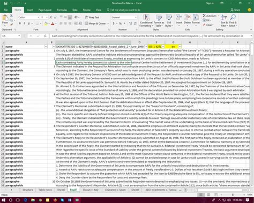Switch to the Review tab
The image size is (254, 203).
click(x=87, y=10)
